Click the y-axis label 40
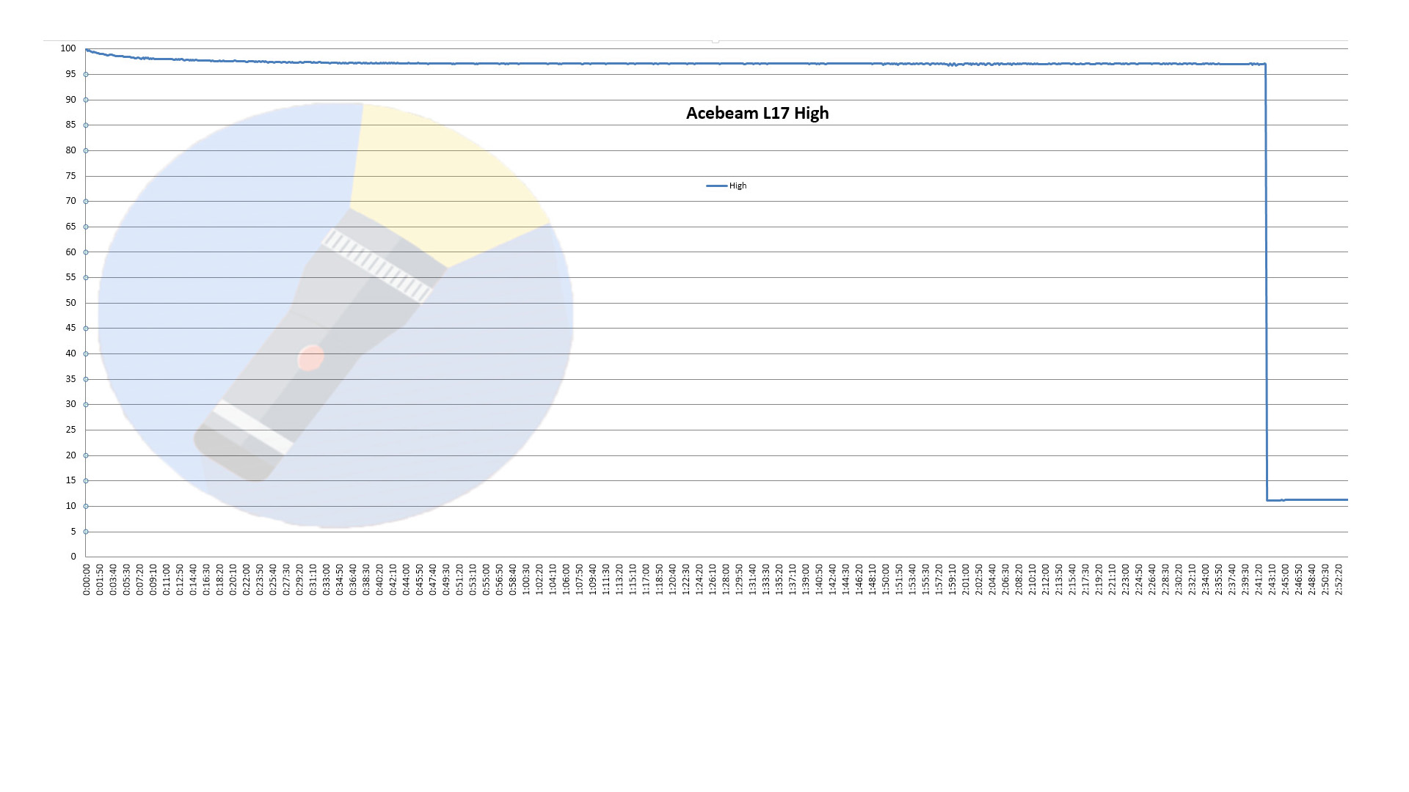 click(x=70, y=353)
